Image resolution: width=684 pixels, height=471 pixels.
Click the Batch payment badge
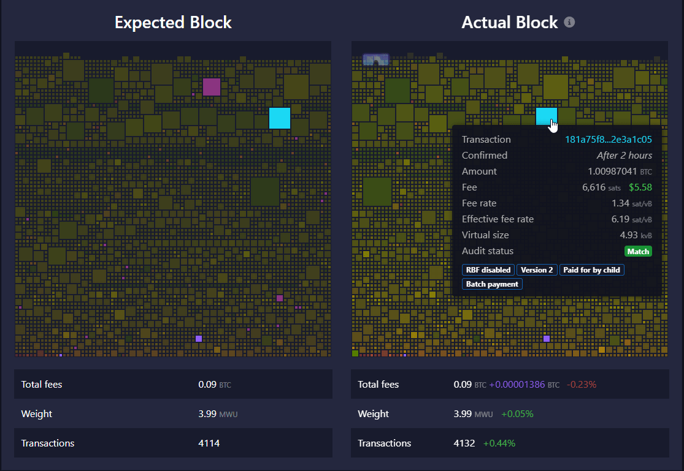pyautogui.click(x=492, y=284)
